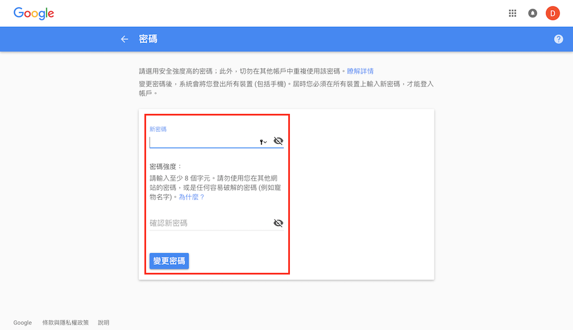This screenshot has width=573, height=330.
Task: Click the 變更密碼 button
Action: coord(169,261)
